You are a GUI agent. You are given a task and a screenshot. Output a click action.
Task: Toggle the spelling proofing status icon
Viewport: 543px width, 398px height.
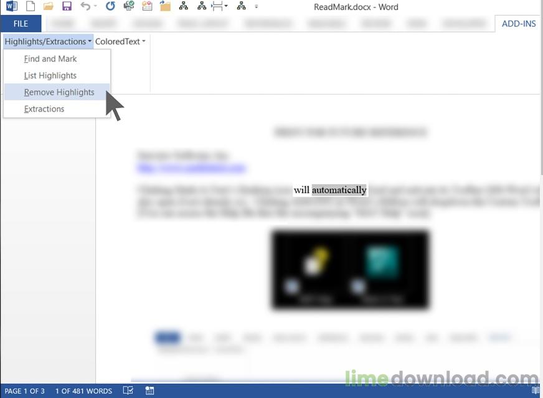[x=128, y=391]
